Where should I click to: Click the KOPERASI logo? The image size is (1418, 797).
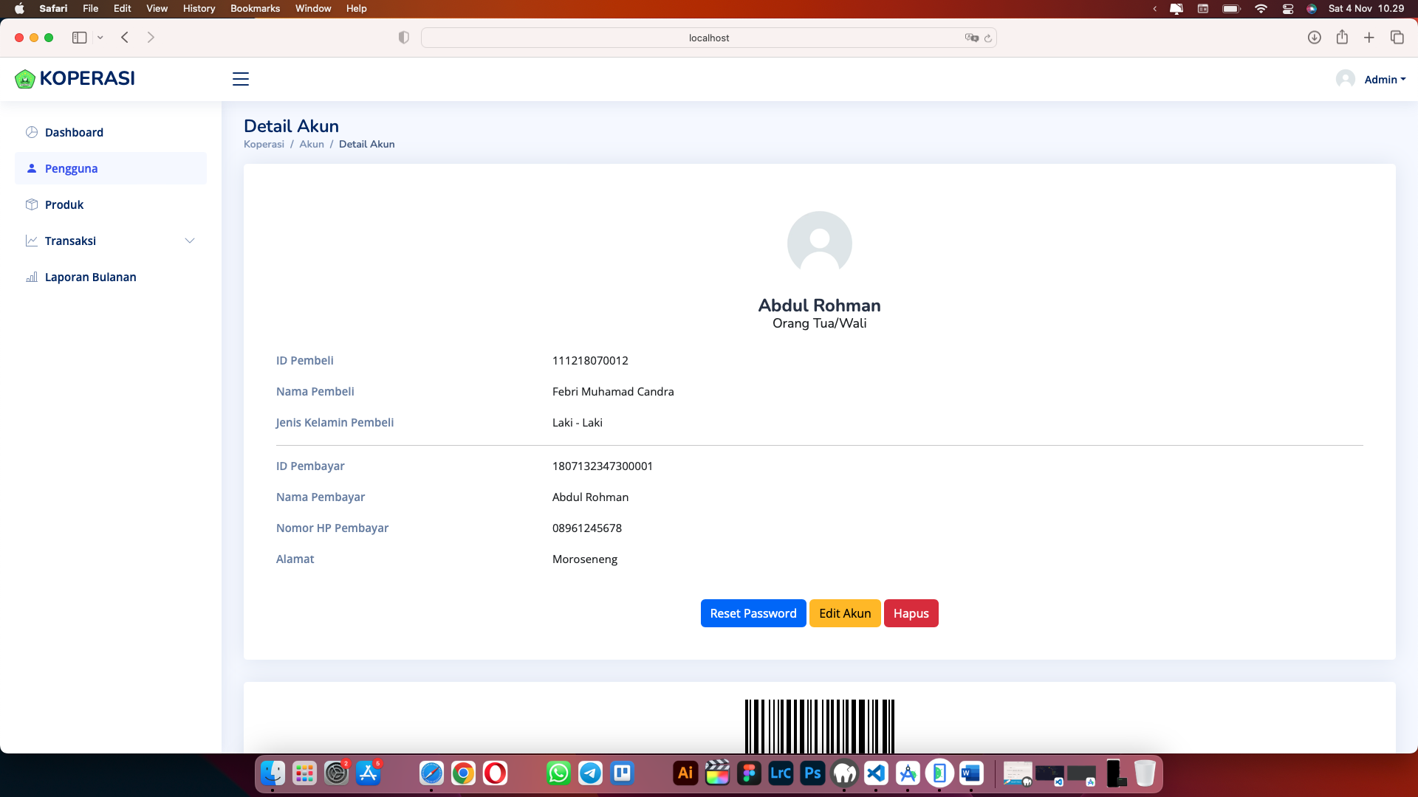click(75, 78)
